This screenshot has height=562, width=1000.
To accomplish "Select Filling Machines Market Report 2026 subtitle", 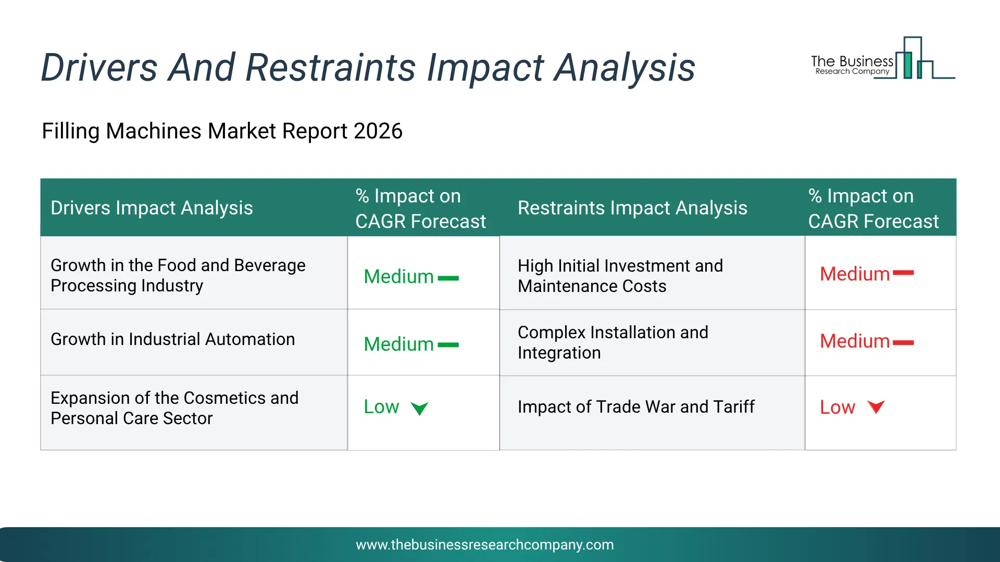I will (222, 131).
